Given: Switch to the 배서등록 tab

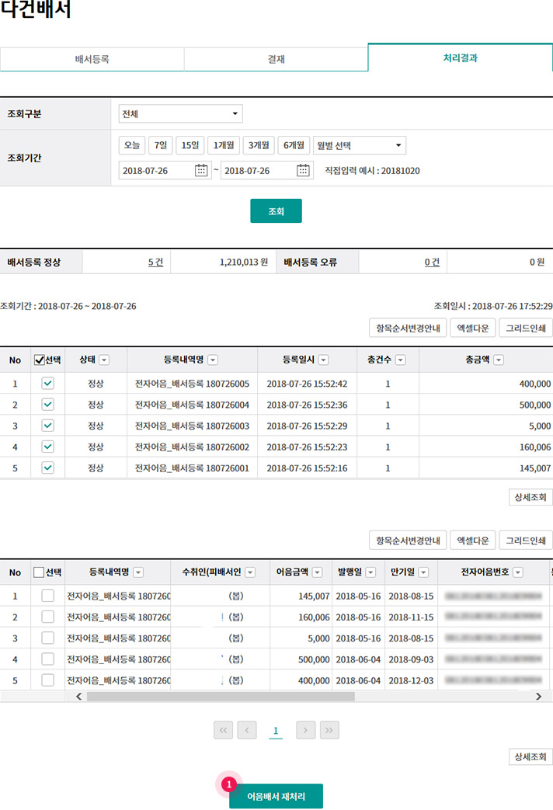Looking at the screenshot, I should tap(92, 59).
